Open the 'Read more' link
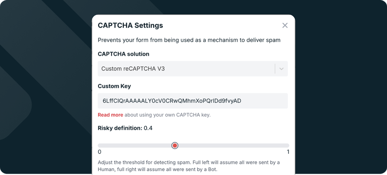The width and height of the screenshot is (387, 175). (x=110, y=115)
